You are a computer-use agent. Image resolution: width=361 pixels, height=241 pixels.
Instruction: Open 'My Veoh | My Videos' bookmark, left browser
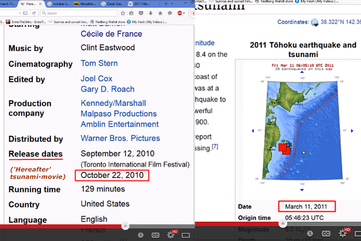point(147,22)
